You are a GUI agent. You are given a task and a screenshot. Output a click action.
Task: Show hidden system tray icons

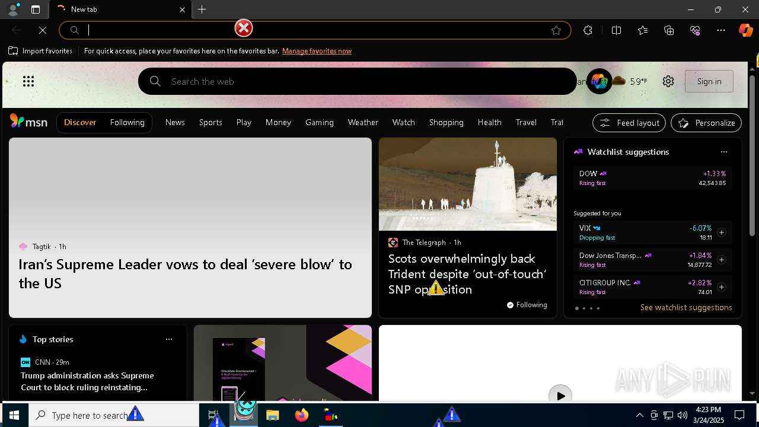click(639, 415)
